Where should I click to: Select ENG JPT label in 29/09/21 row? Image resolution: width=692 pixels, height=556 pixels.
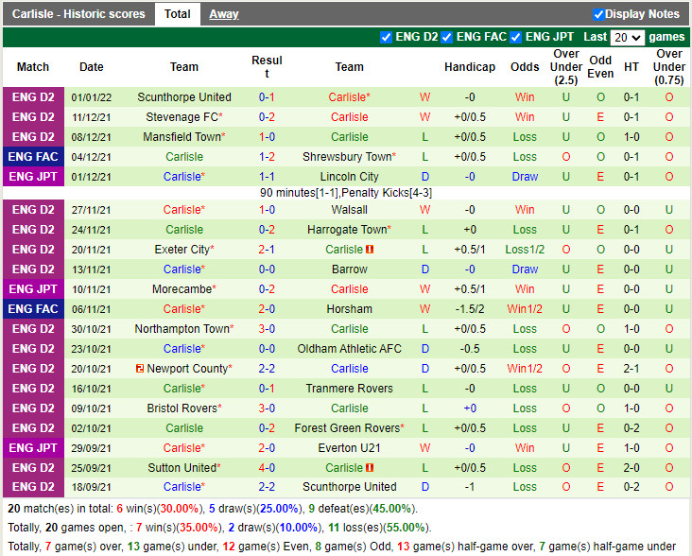(x=33, y=448)
